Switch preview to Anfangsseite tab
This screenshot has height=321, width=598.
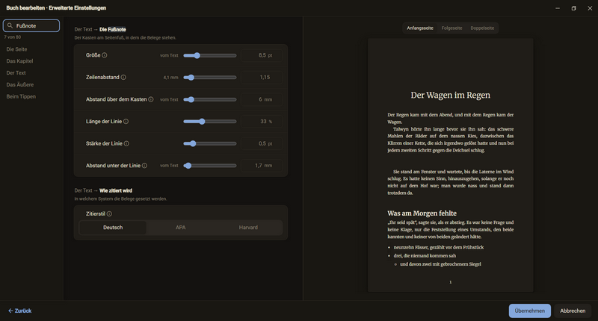[x=420, y=28]
